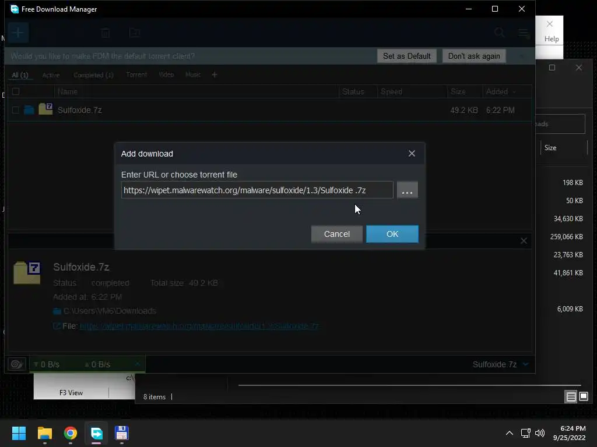Toggle the select-all downloads checkbox
This screenshot has height=447, width=597.
16,91
